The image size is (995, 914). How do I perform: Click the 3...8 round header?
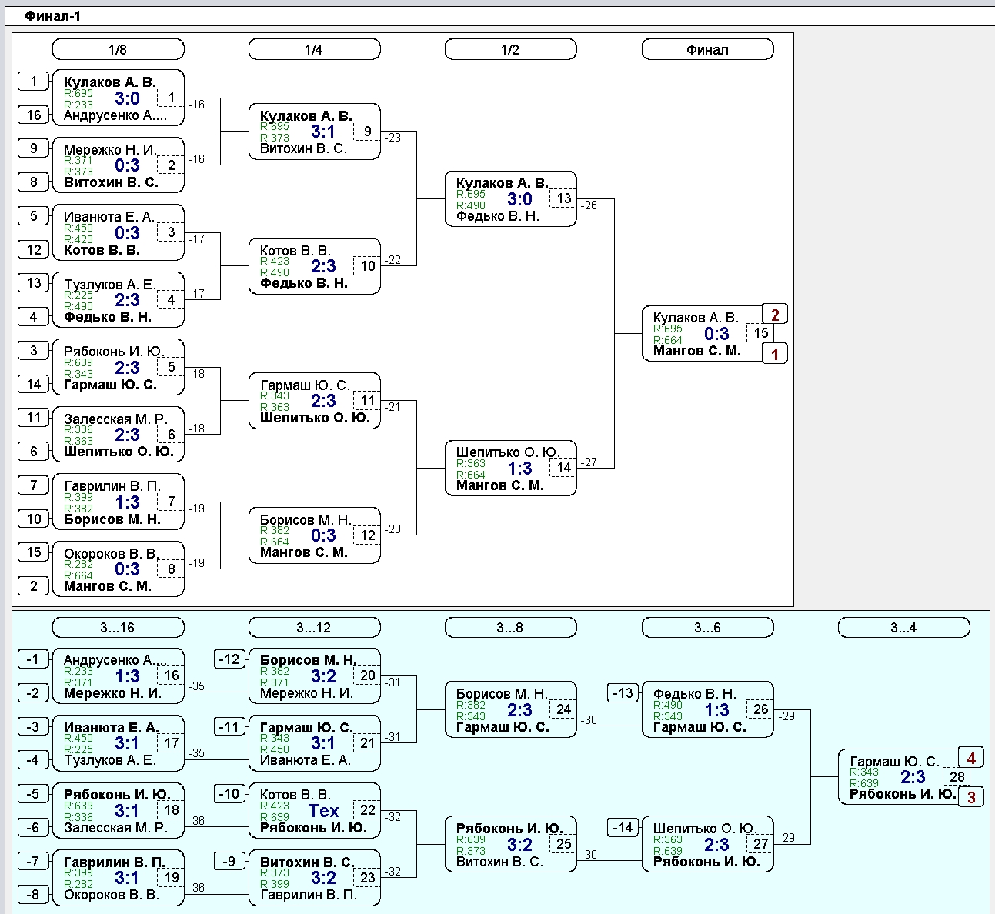510,628
